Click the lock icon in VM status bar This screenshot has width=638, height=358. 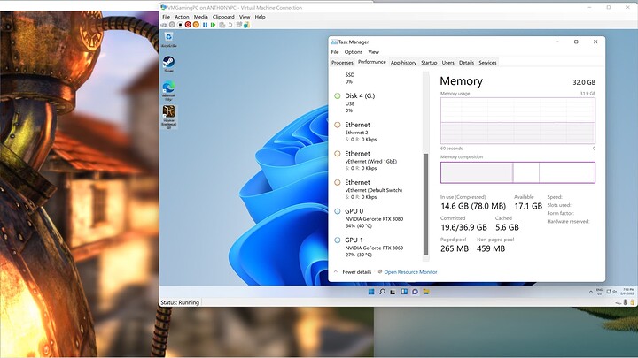pyautogui.click(x=632, y=302)
